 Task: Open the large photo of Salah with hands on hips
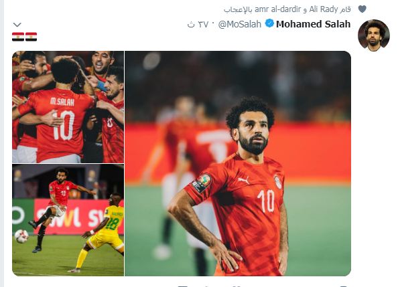[x=238, y=163]
